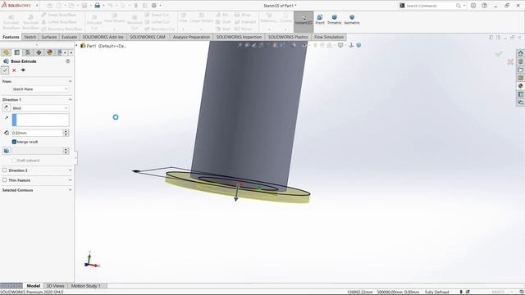
Task: Switch to Trimetric view
Action: [334, 20]
